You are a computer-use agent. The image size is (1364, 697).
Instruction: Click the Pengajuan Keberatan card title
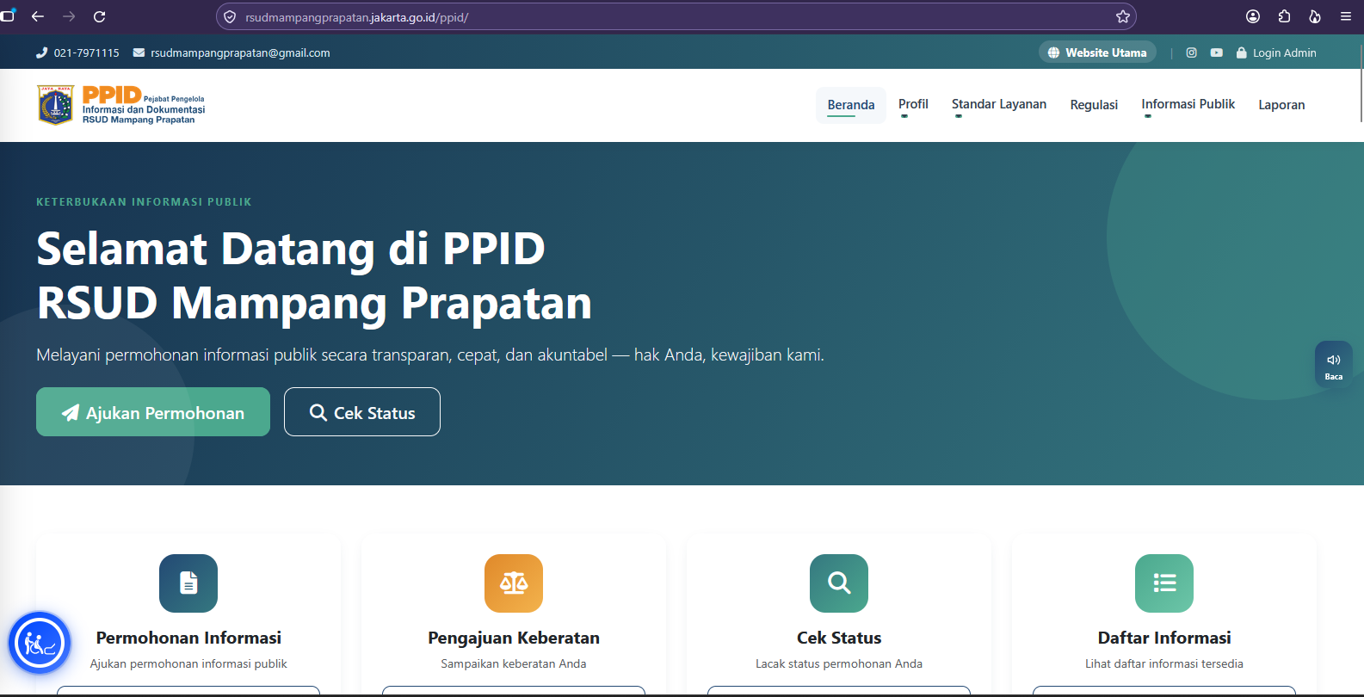tap(514, 638)
